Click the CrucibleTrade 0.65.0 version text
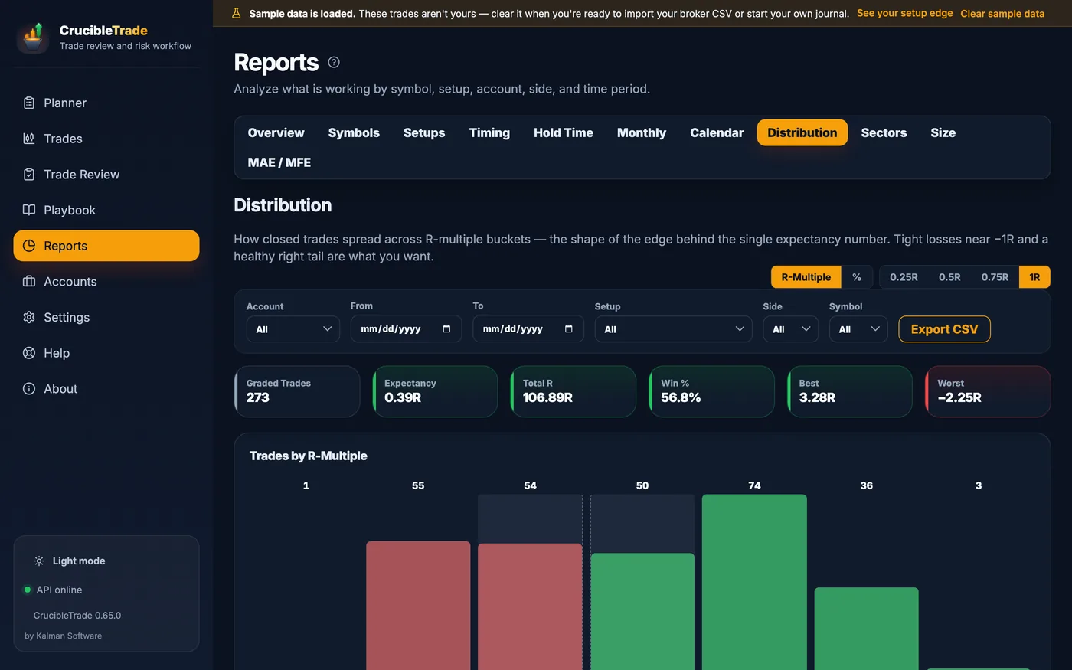The height and width of the screenshot is (670, 1072). coord(77,616)
